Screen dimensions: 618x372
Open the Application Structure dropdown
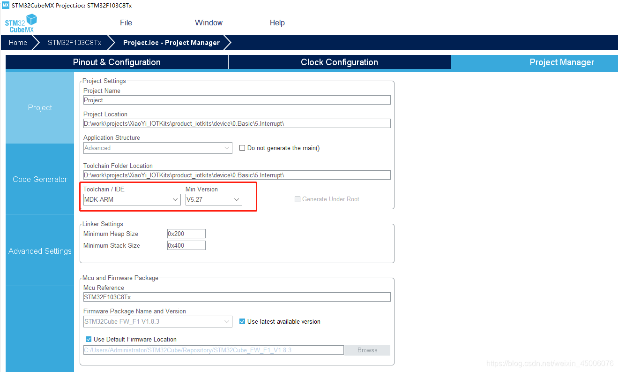tap(157, 148)
